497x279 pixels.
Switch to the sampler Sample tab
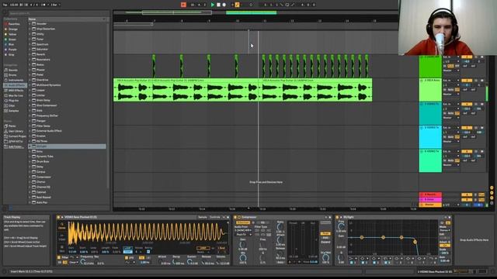pos(202,217)
